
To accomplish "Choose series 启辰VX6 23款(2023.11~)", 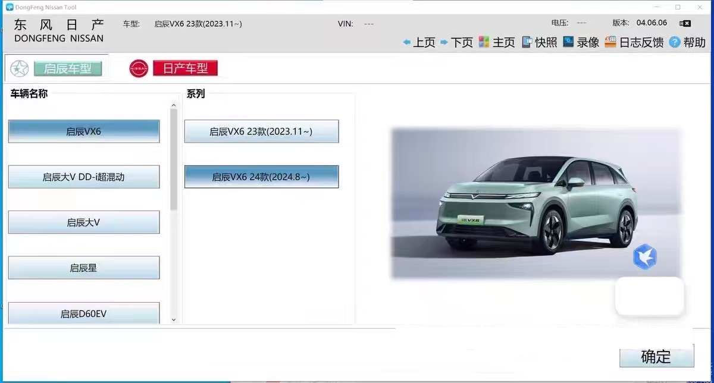I will [x=261, y=131].
